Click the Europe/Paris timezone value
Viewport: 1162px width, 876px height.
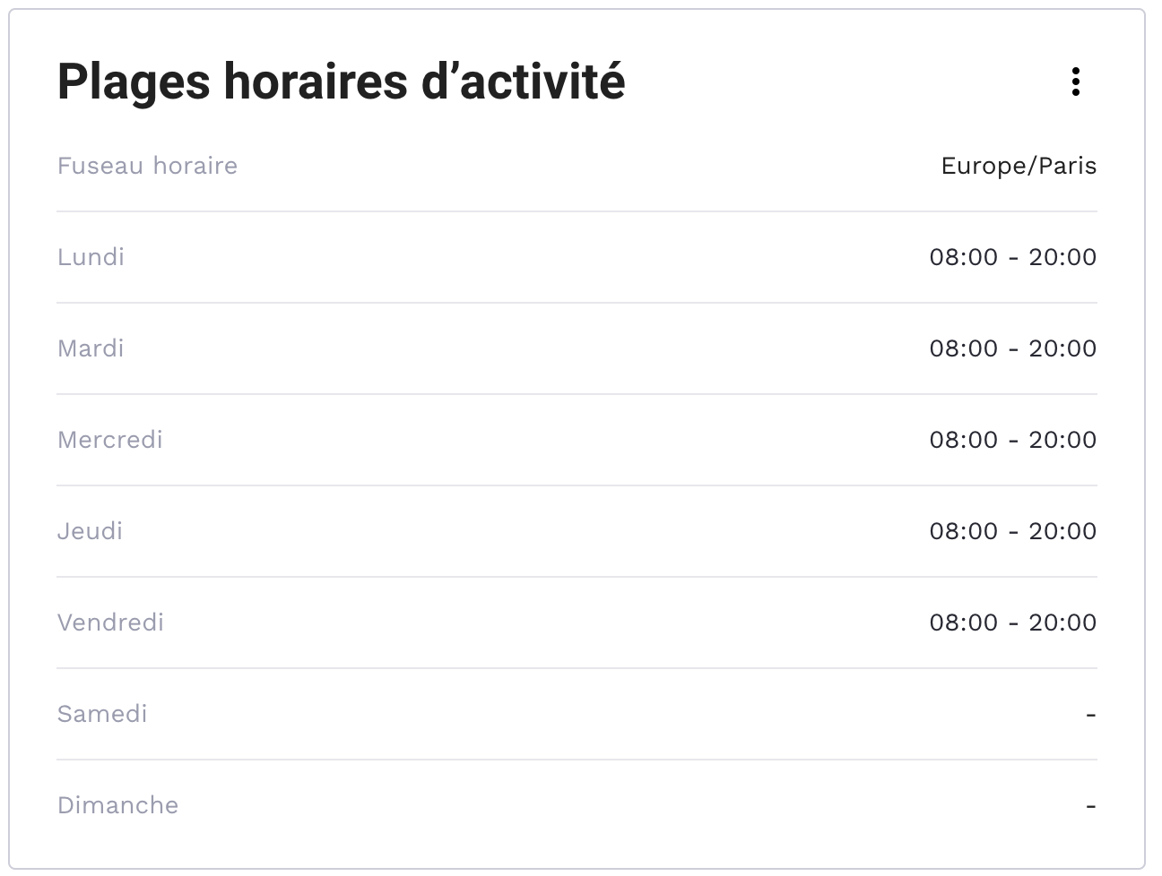(x=1019, y=166)
